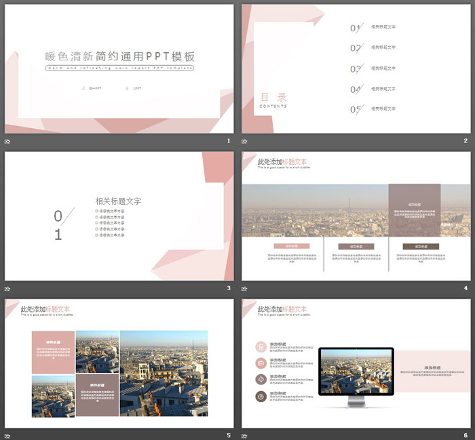Viewport: 475px width, 440px height.
Task: Click the animation star below slide 5
Action: [x=8, y=435]
